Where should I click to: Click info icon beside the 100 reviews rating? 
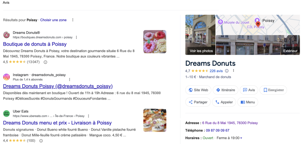tap(41, 140)
